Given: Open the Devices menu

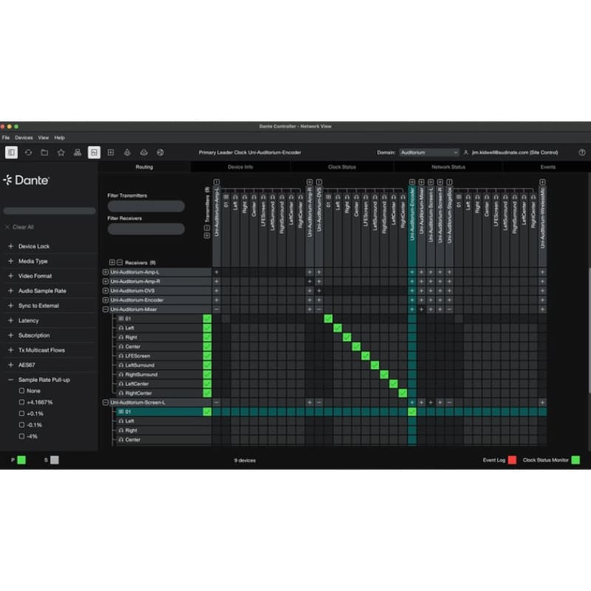Looking at the screenshot, I should [24, 137].
